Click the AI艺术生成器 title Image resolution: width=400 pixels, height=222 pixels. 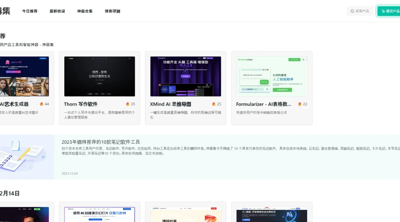[14, 104]
